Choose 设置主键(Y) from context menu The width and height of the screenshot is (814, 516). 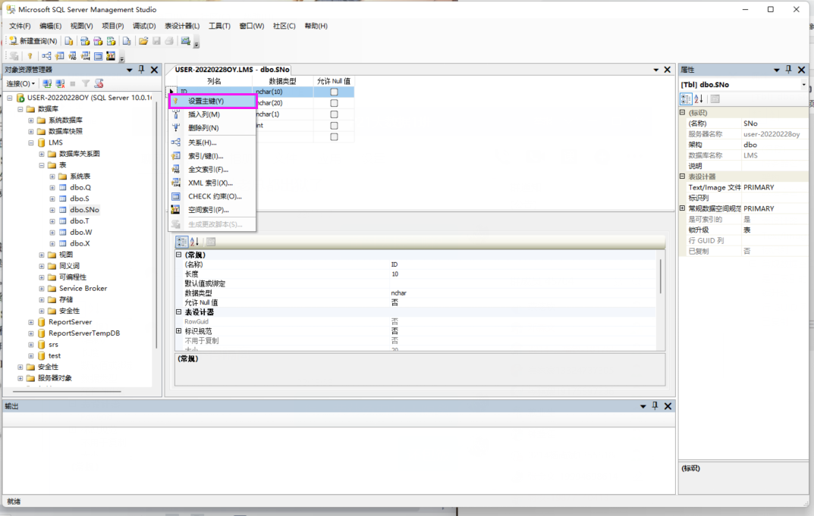pyautogui.click(x=213, y=101)
